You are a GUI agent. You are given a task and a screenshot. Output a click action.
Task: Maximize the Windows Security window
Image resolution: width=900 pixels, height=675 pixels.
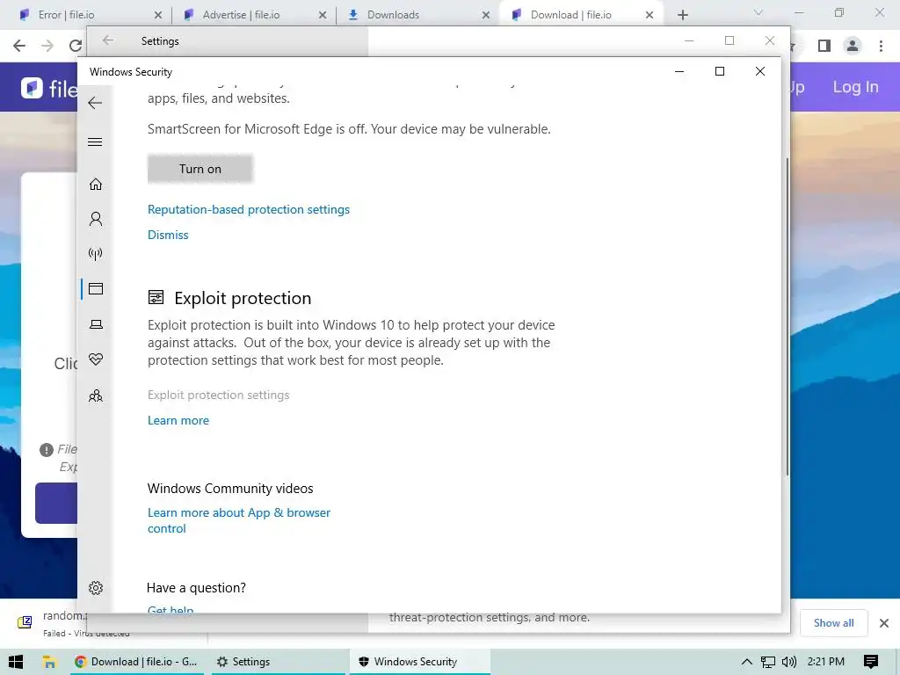coord(720,71)
